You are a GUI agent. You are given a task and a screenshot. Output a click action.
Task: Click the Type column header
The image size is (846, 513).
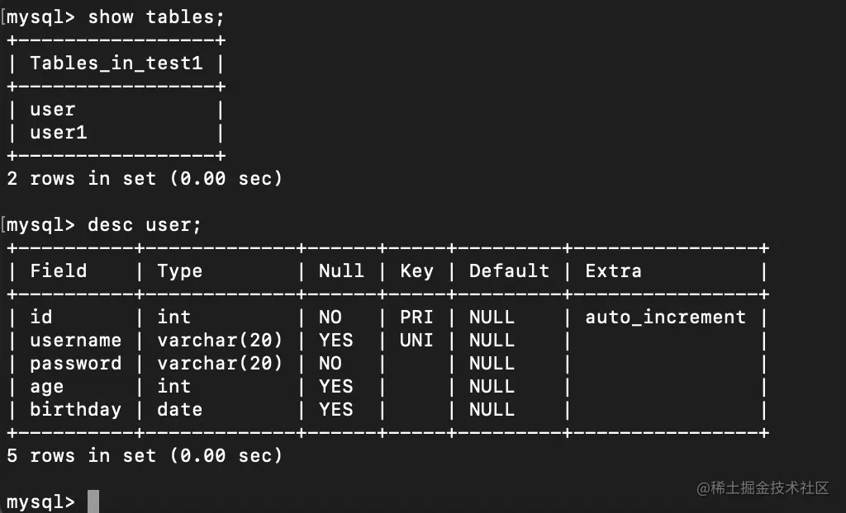coord(180,271)
